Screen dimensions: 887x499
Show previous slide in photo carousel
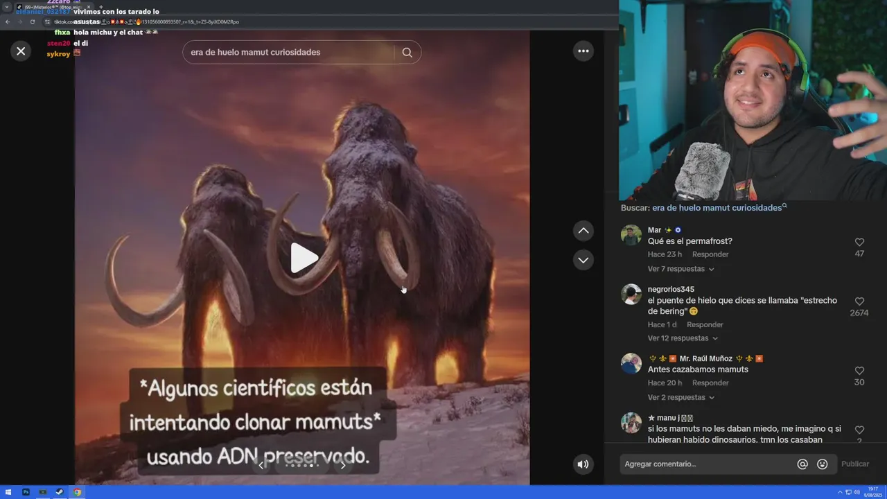[261, 465]
